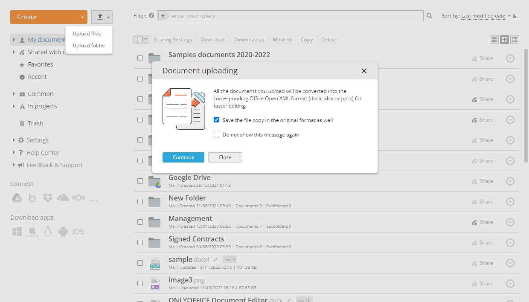Select the New Folder checkbox
529x302 pixels.
coord(140,201)
